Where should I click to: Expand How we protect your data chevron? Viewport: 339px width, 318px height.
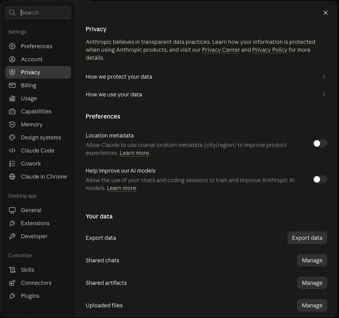[324, 77]
